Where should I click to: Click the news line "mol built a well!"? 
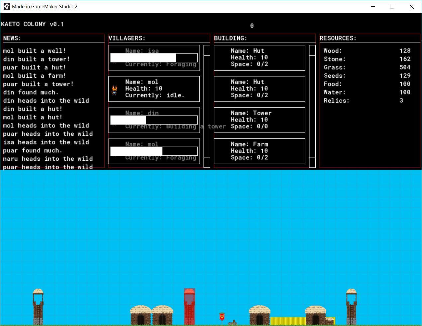coord(35,51)
